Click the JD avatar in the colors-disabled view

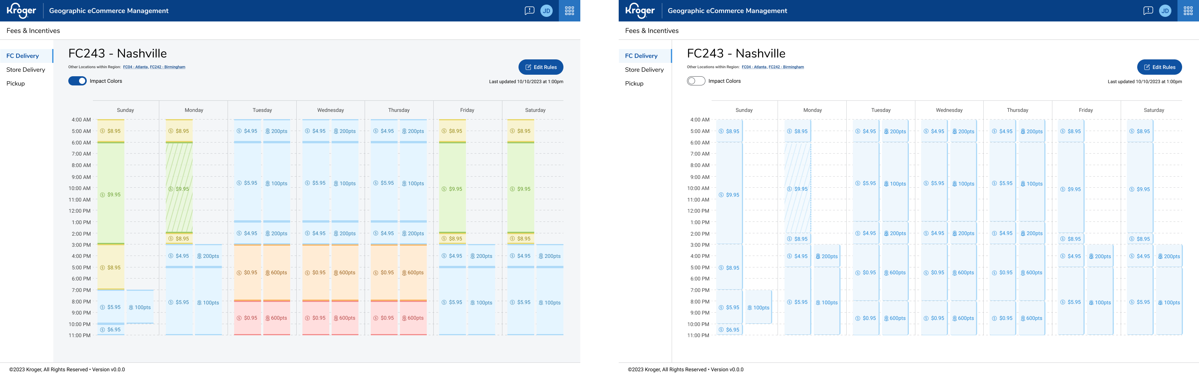point(1165,11)
